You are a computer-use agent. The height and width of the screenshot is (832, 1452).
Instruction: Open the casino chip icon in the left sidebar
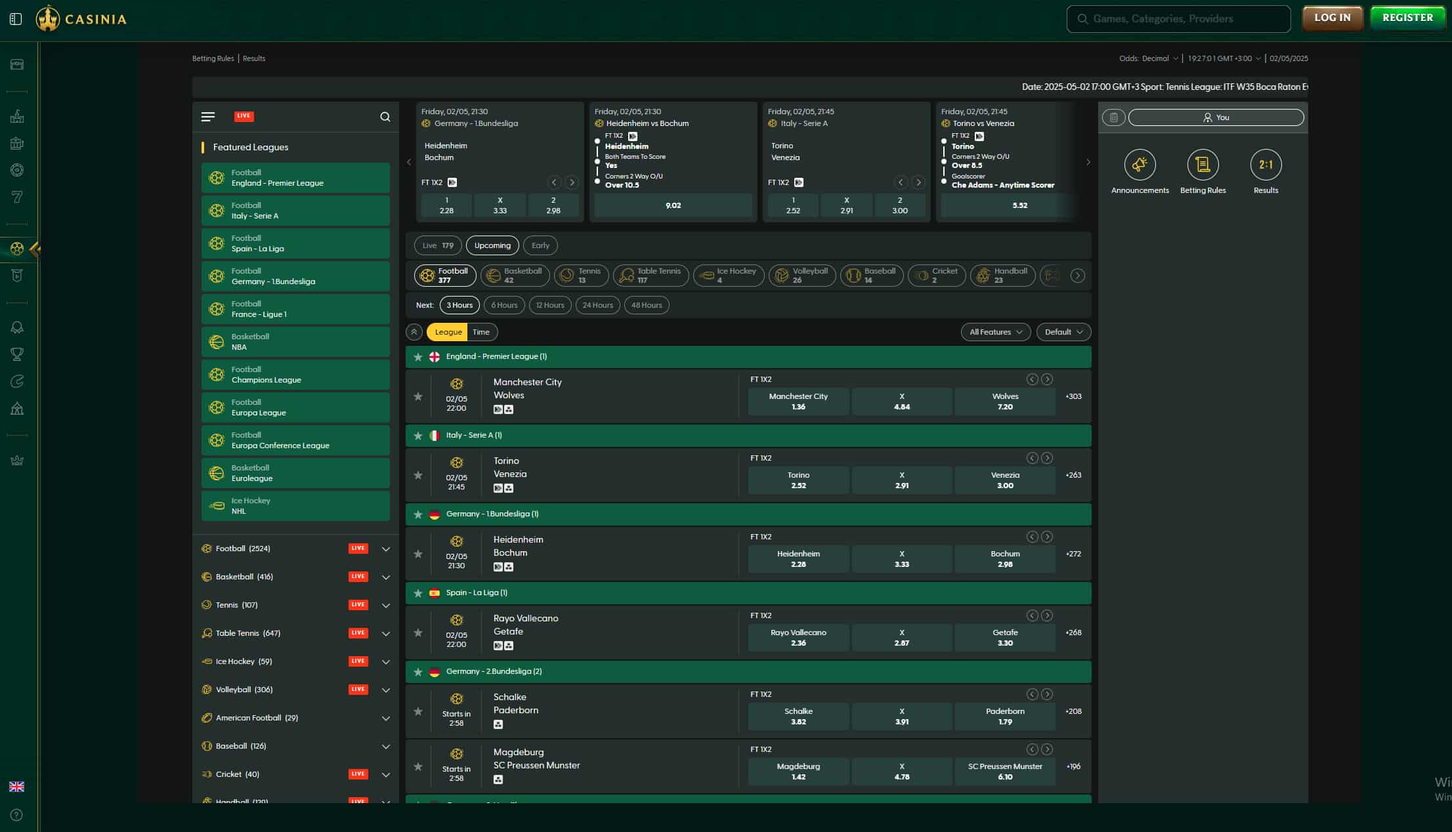pos(17,170)
